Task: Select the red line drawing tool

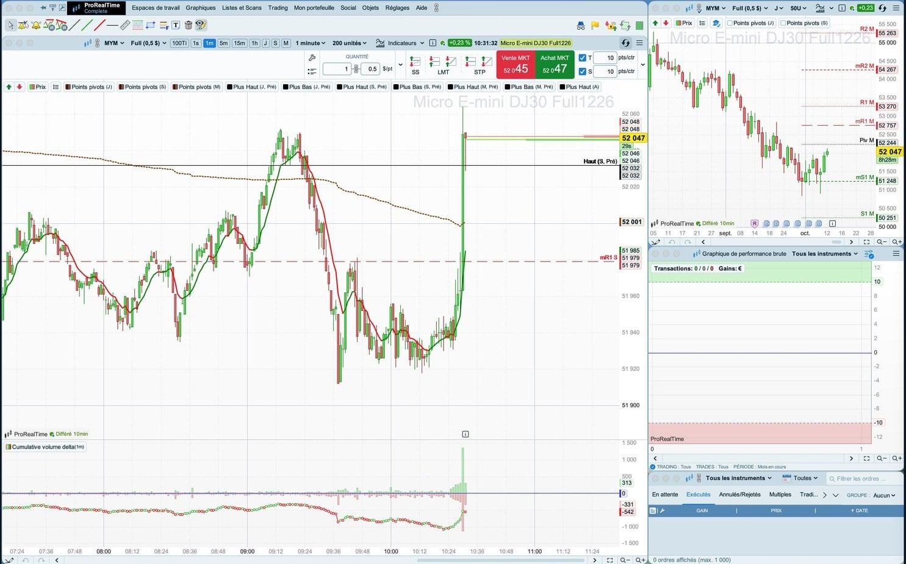Action: (x=99, y=25)
